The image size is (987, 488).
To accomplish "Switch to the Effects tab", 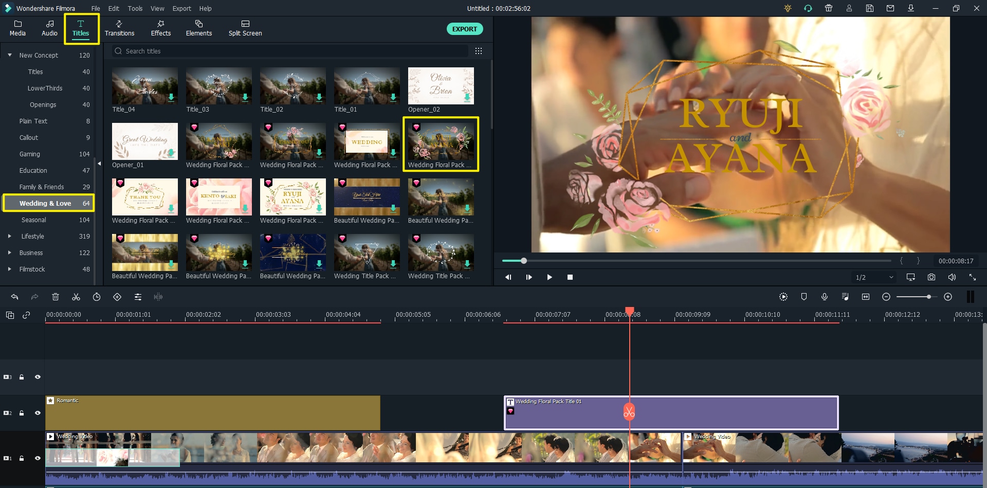I will pos(161,28).
